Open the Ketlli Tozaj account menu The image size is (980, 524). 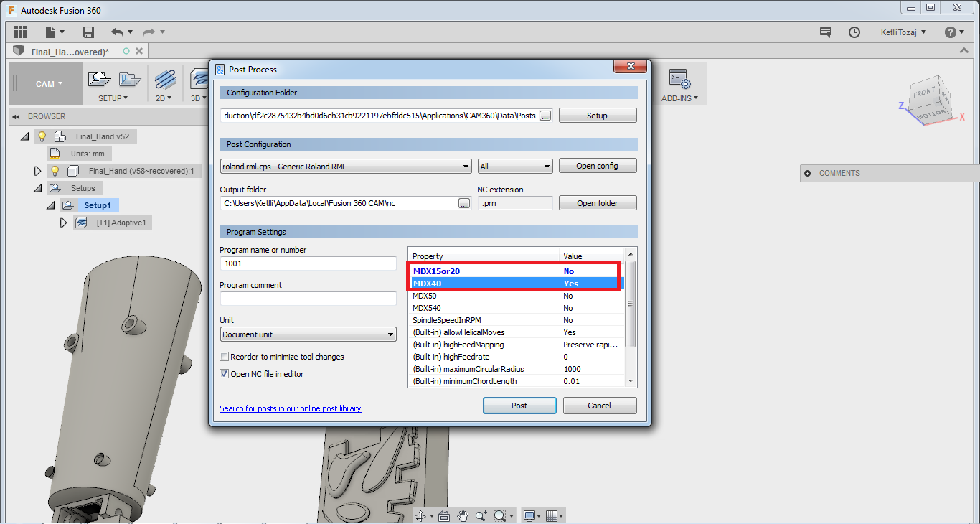pyautogui.click(x=903, y=32)
